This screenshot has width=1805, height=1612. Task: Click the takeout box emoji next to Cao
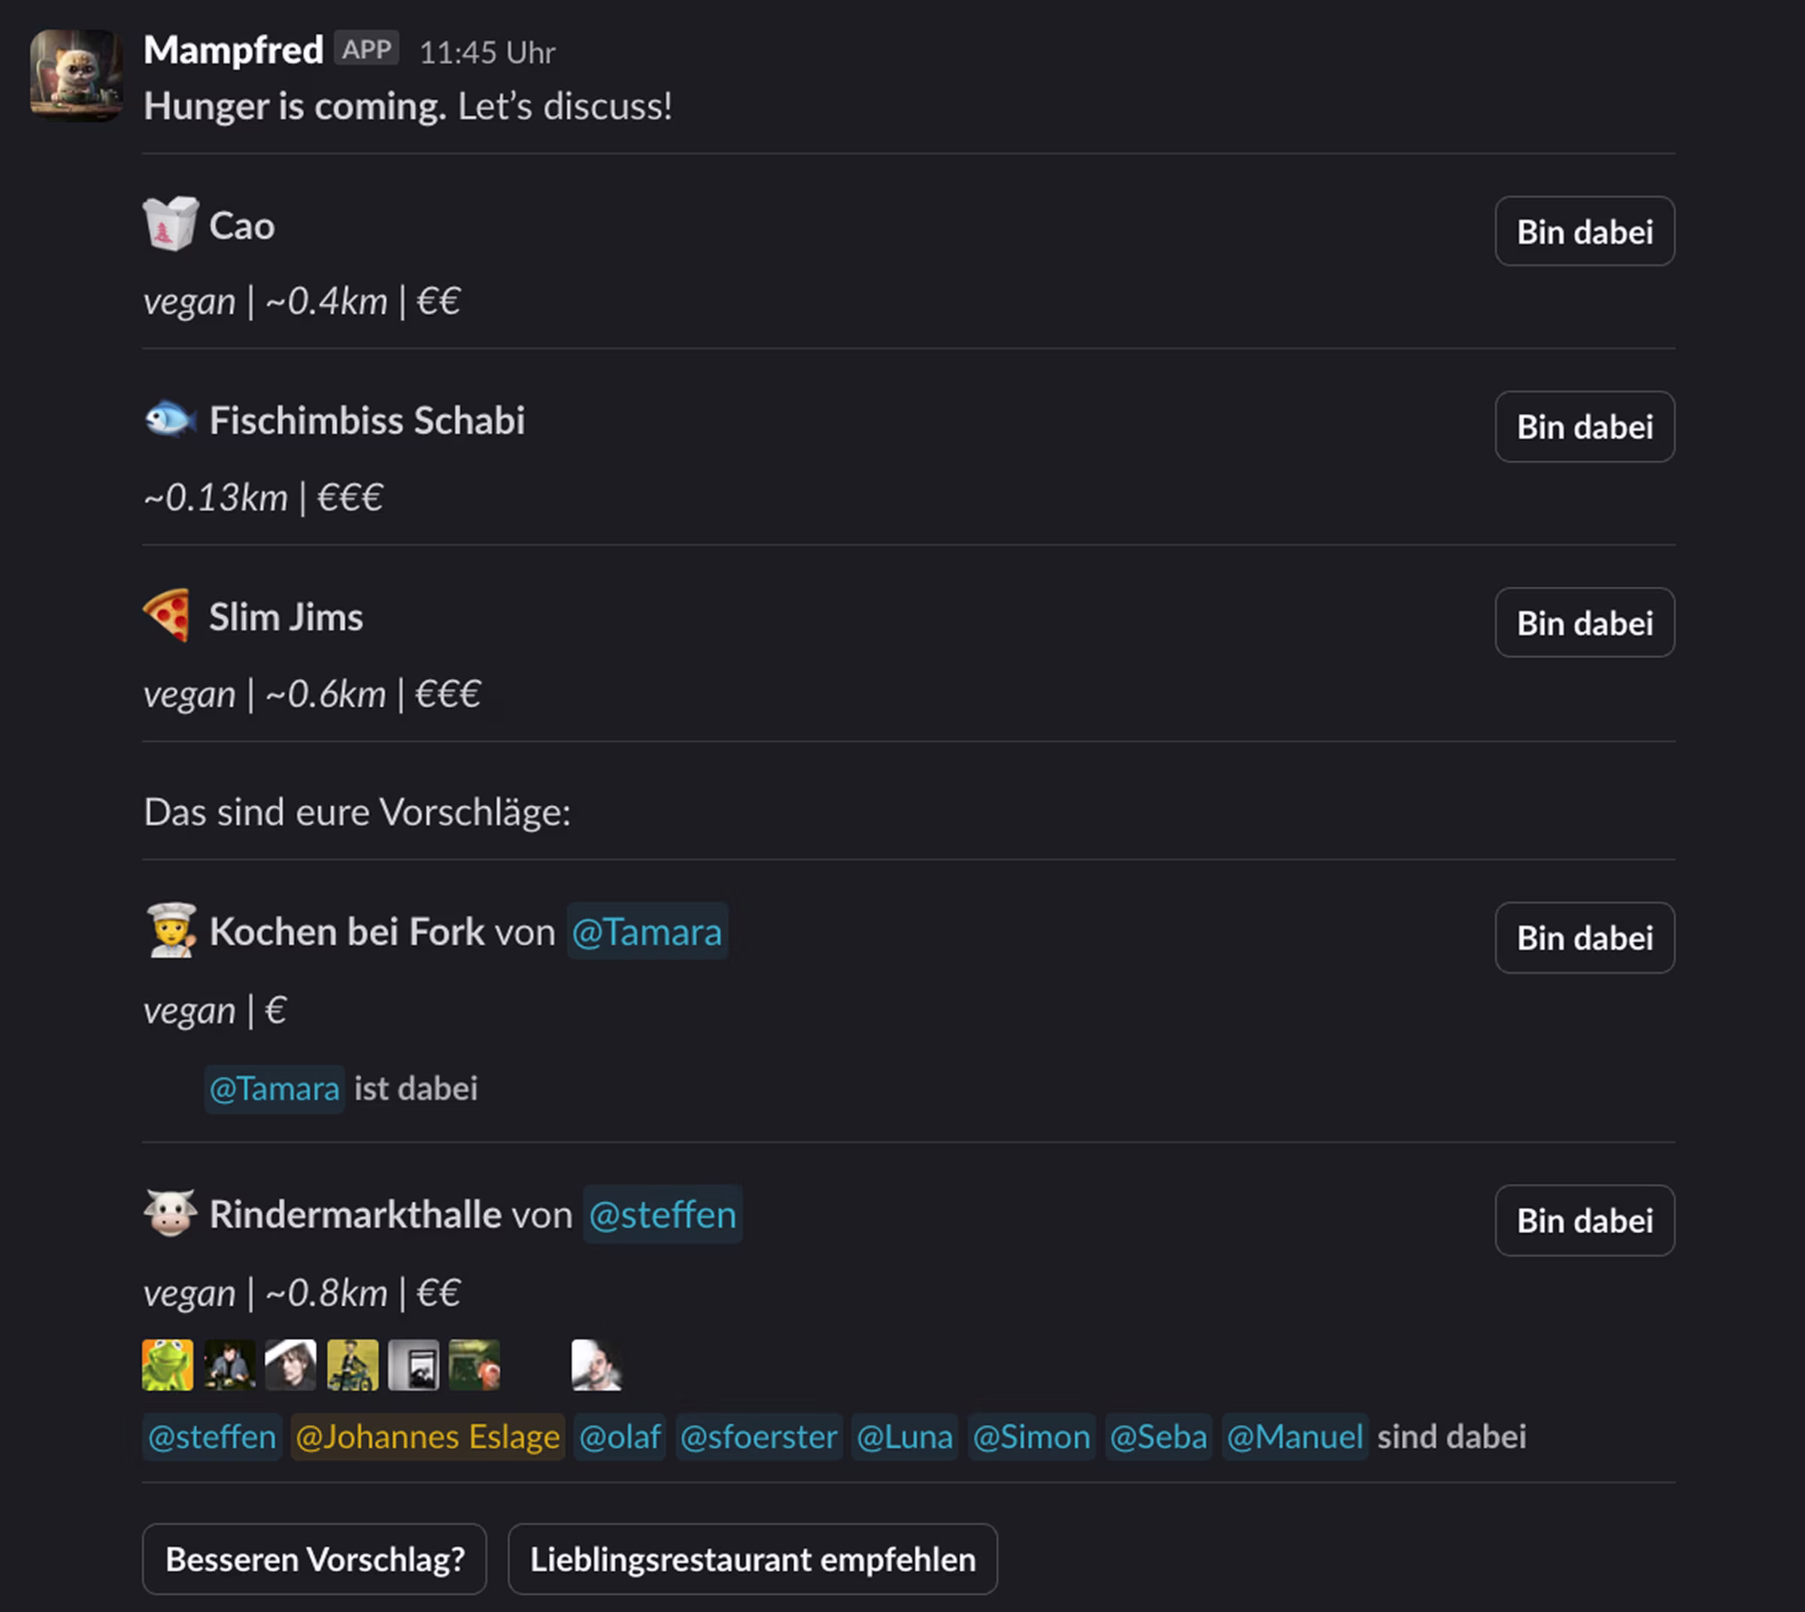[170, 224]
